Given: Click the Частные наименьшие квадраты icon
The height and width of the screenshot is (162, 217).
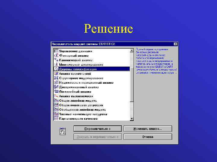Looking at the screenshot, I should [56, 114].
